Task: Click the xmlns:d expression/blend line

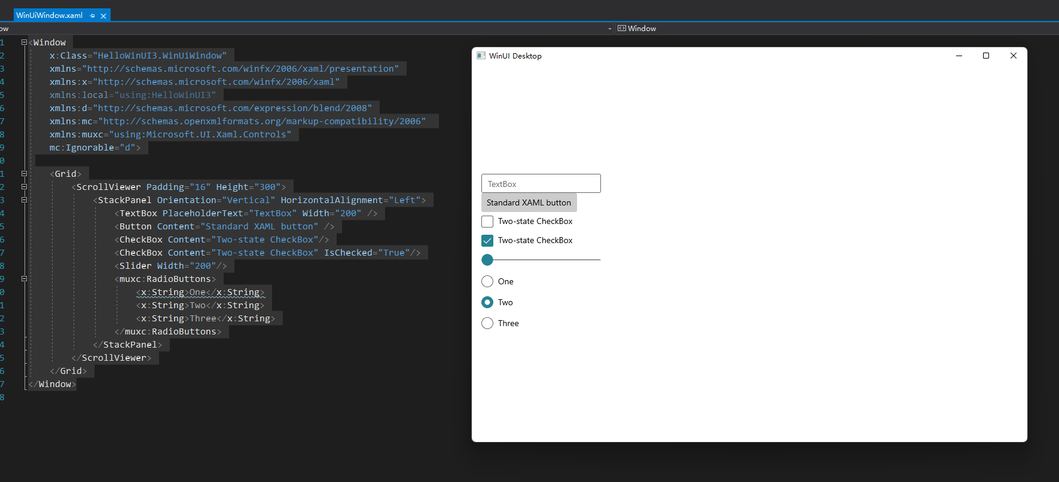Action: [x=211, y=108]
